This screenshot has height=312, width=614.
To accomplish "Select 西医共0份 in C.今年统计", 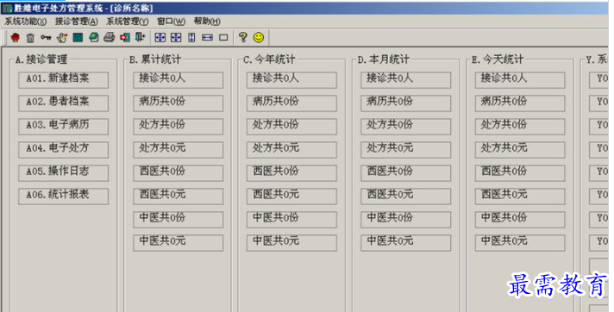I will (291, 173).
